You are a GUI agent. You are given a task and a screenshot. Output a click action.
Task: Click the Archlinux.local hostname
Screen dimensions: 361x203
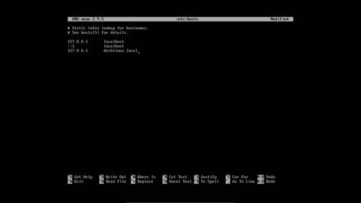(120, 51)
